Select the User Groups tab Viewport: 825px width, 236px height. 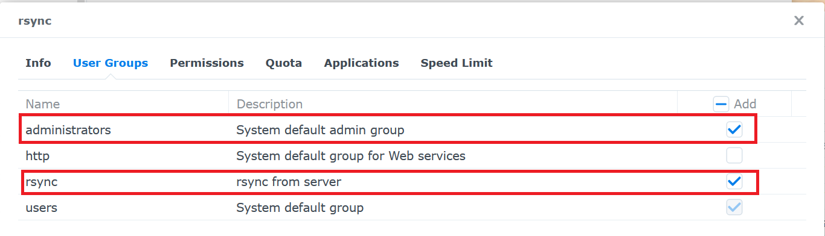111,63
